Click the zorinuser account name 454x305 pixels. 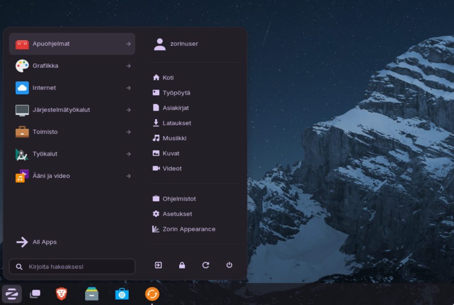pos(184,44)
